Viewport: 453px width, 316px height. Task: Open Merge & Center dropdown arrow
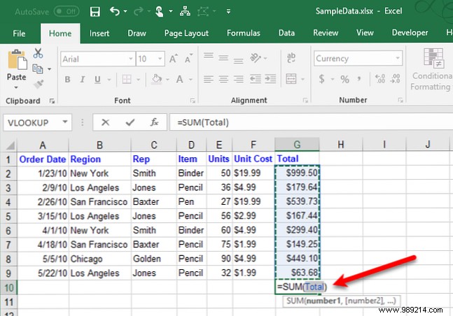tap(302, 79)
